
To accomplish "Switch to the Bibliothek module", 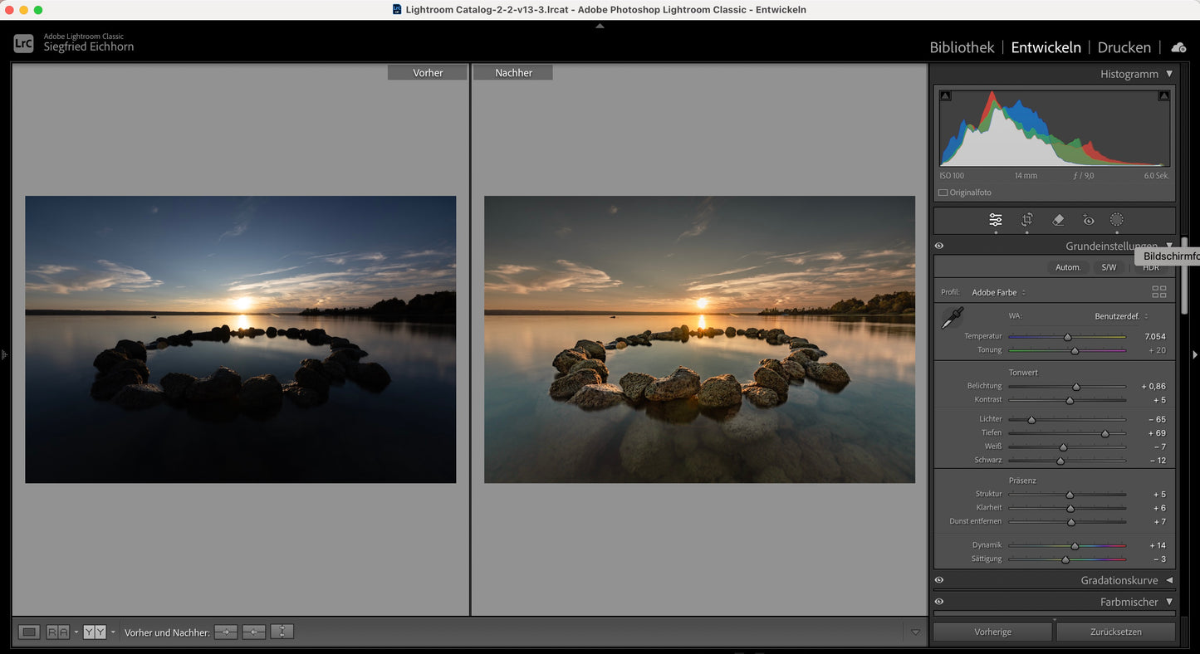I will (962, 47).
